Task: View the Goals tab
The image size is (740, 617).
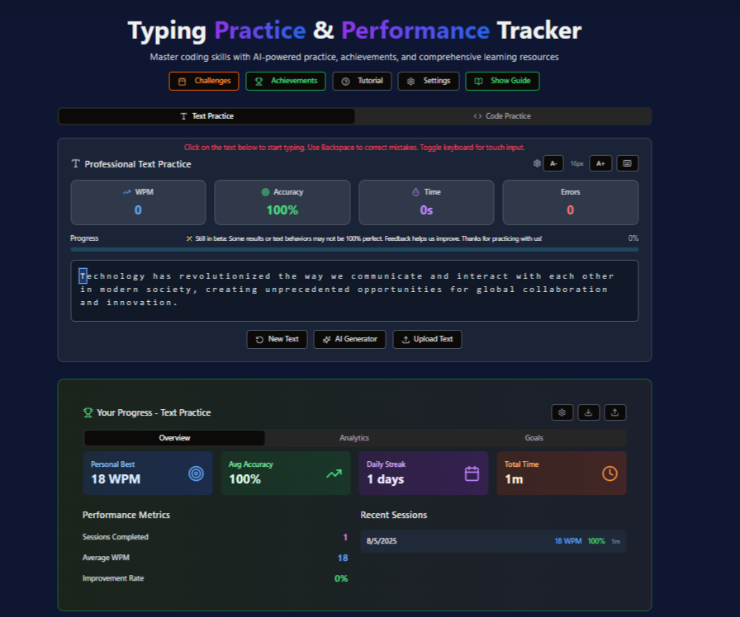Action: click(x=534, y=438)
